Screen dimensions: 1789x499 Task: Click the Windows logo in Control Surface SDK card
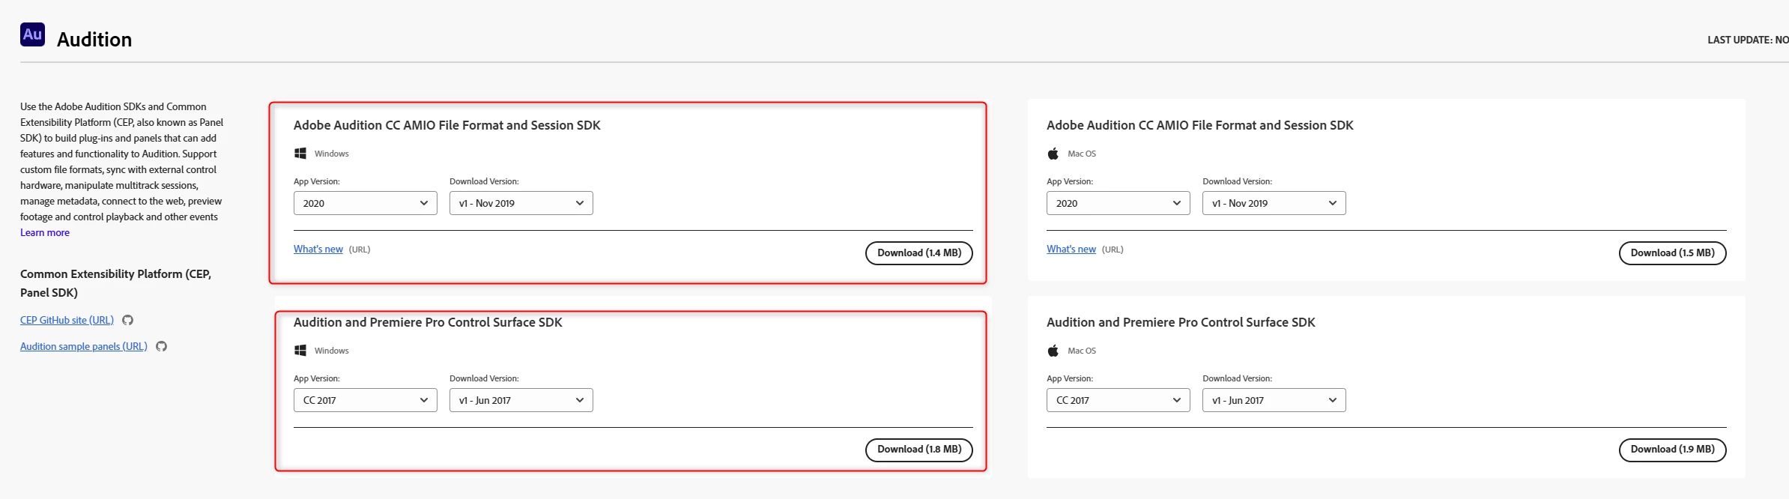point(300,350)
